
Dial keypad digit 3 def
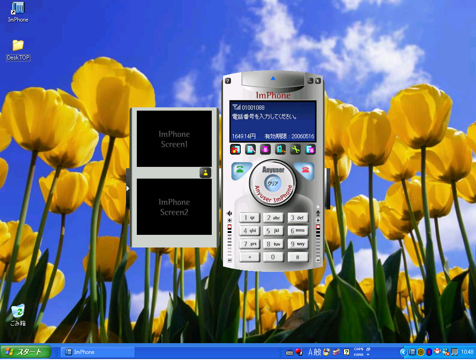pos(298,217)
